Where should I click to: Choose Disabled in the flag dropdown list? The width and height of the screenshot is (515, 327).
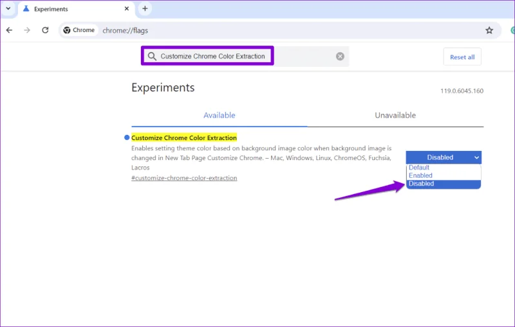[444, 184]
